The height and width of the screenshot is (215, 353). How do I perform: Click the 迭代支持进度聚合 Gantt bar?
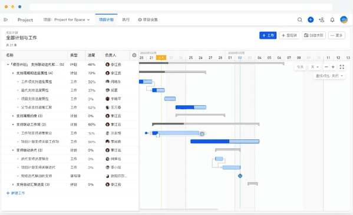coord(219,159)
